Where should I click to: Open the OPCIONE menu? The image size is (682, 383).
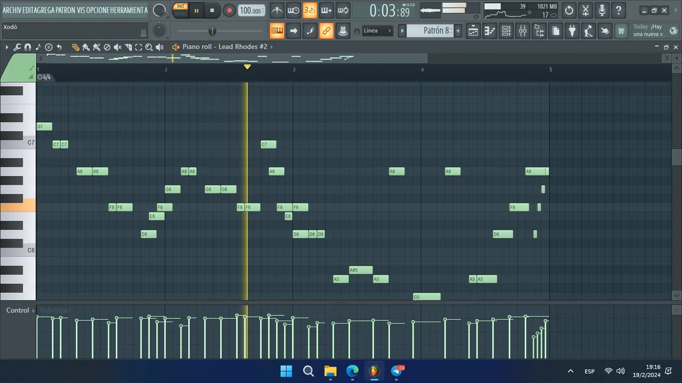[x=98, y=10]
